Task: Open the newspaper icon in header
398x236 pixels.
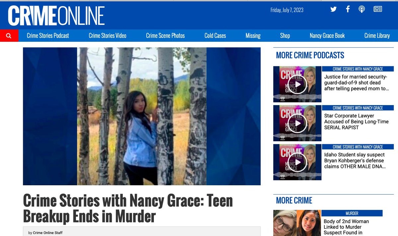Action: 378,9
